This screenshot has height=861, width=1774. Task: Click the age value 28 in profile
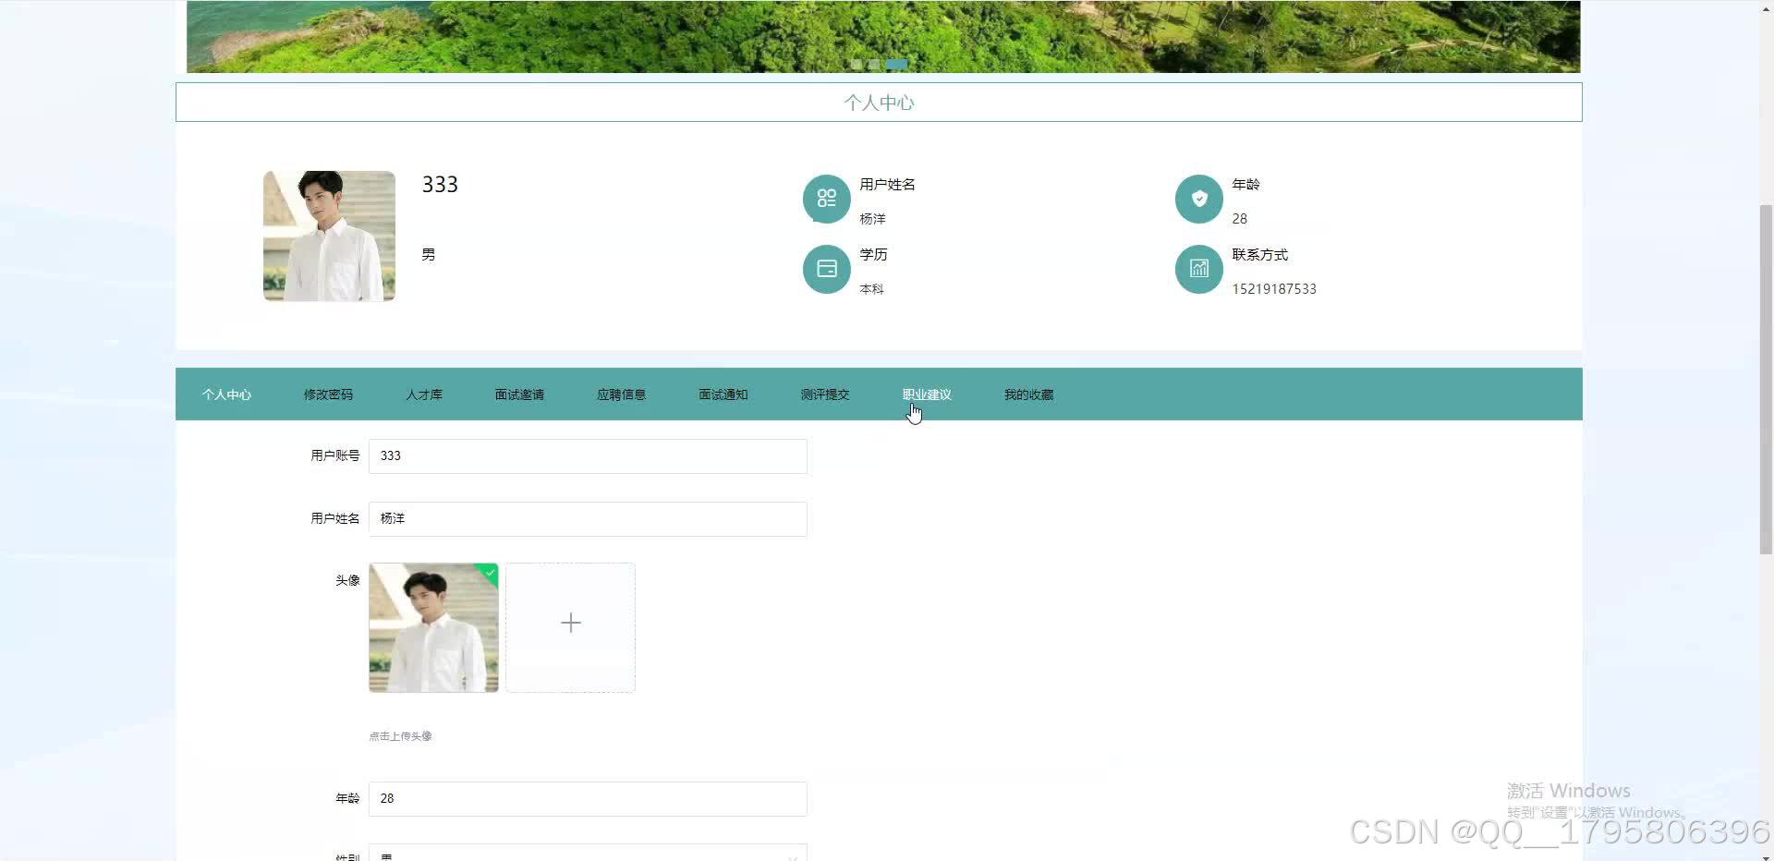[1239, 219]
